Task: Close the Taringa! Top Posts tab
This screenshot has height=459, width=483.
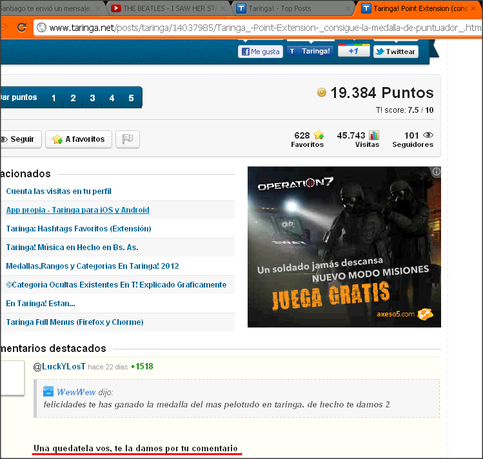Action: (348, 8)
